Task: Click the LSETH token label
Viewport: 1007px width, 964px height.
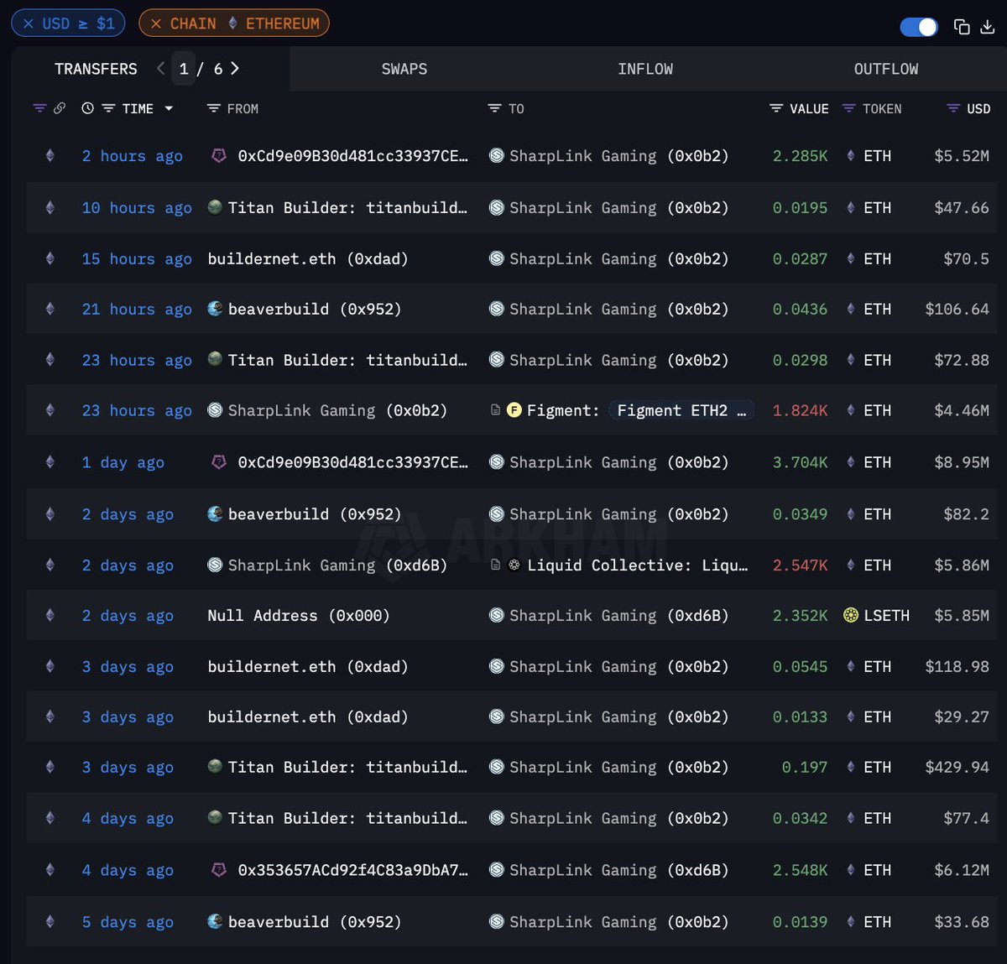Action: click(886, 616)
